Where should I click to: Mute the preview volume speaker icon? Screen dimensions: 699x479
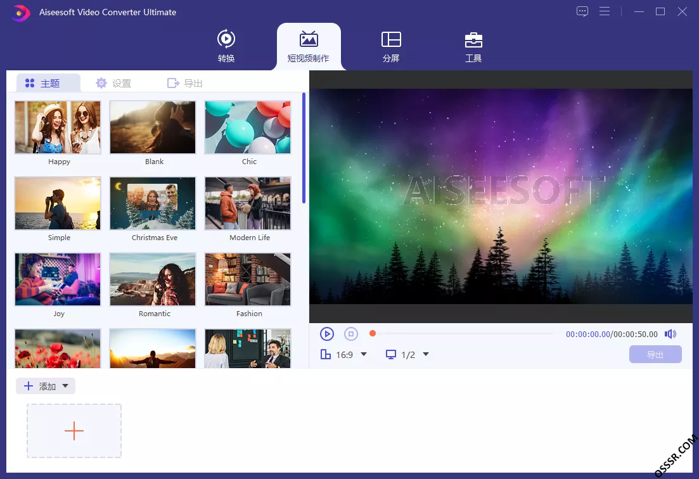pyautogui.click(x=670, y=334)
